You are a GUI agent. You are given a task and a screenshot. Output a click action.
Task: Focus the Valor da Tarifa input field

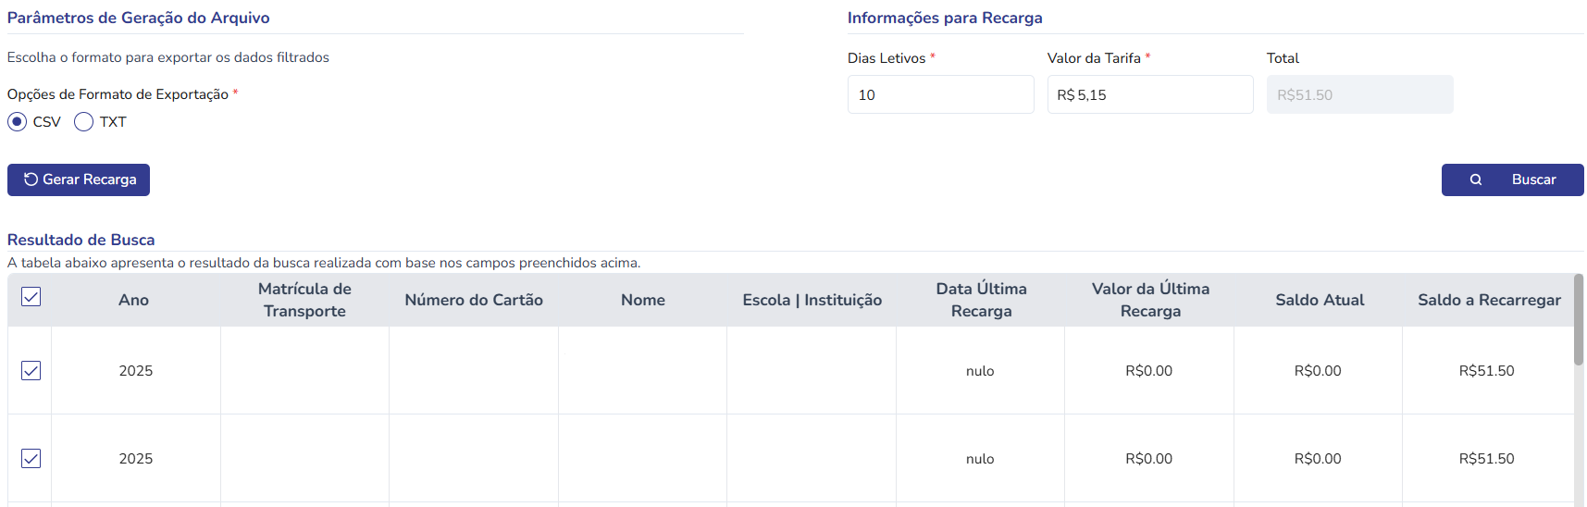tap(1150, 94)
